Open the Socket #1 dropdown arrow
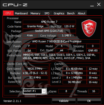 (x=44, y=91)
